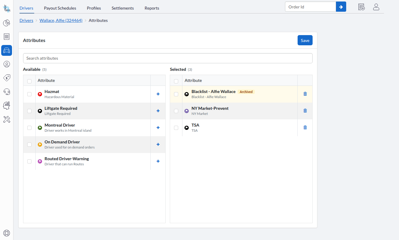Open the Payout Schedules tab
Screen dimensions: 399x240
[60, 8]
